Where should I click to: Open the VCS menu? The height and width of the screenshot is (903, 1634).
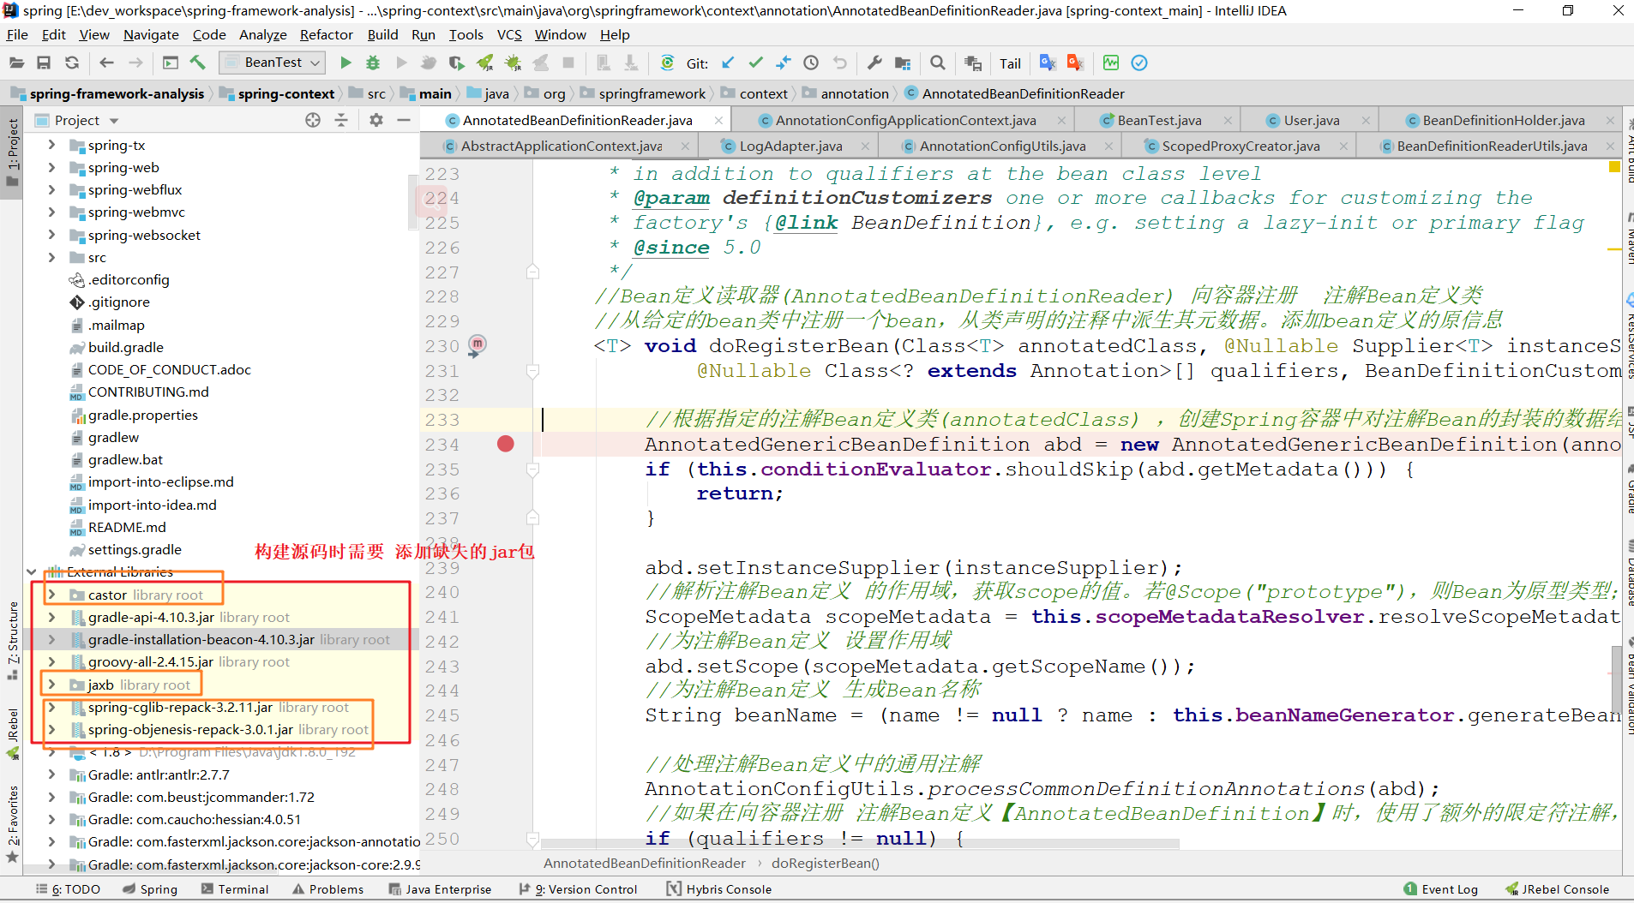coord(509,34)
